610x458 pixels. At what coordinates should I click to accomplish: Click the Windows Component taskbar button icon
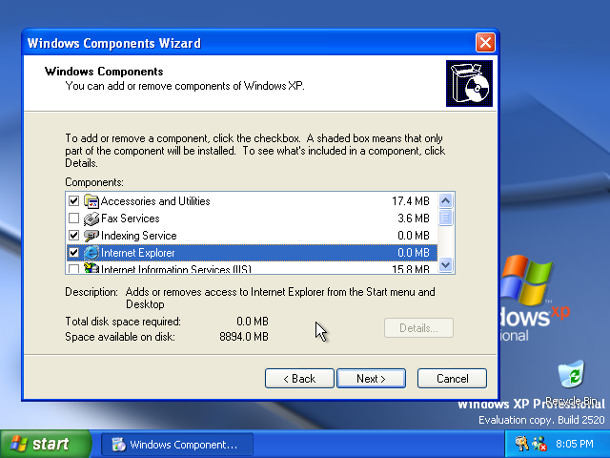pyautogui.click(x=118, y=445)
